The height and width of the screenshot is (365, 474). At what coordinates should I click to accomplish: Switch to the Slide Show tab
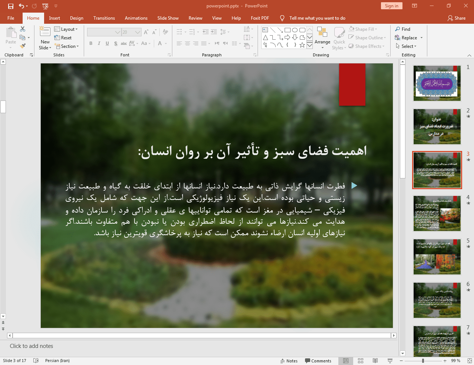[168, 18]
